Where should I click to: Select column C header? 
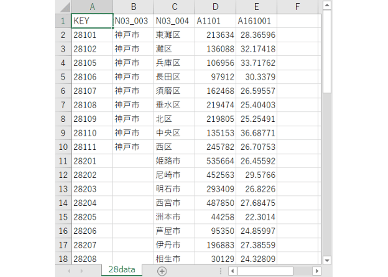174,7
